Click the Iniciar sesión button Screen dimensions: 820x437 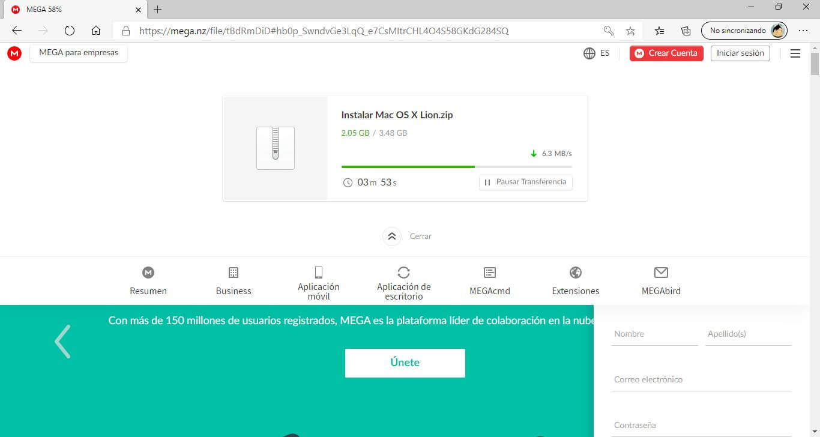pyautogui.click(x=740, y=53)
